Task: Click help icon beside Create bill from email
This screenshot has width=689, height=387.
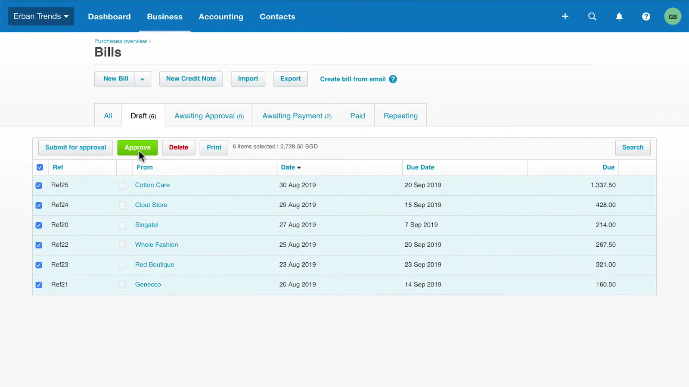Action: pos(393,79)
